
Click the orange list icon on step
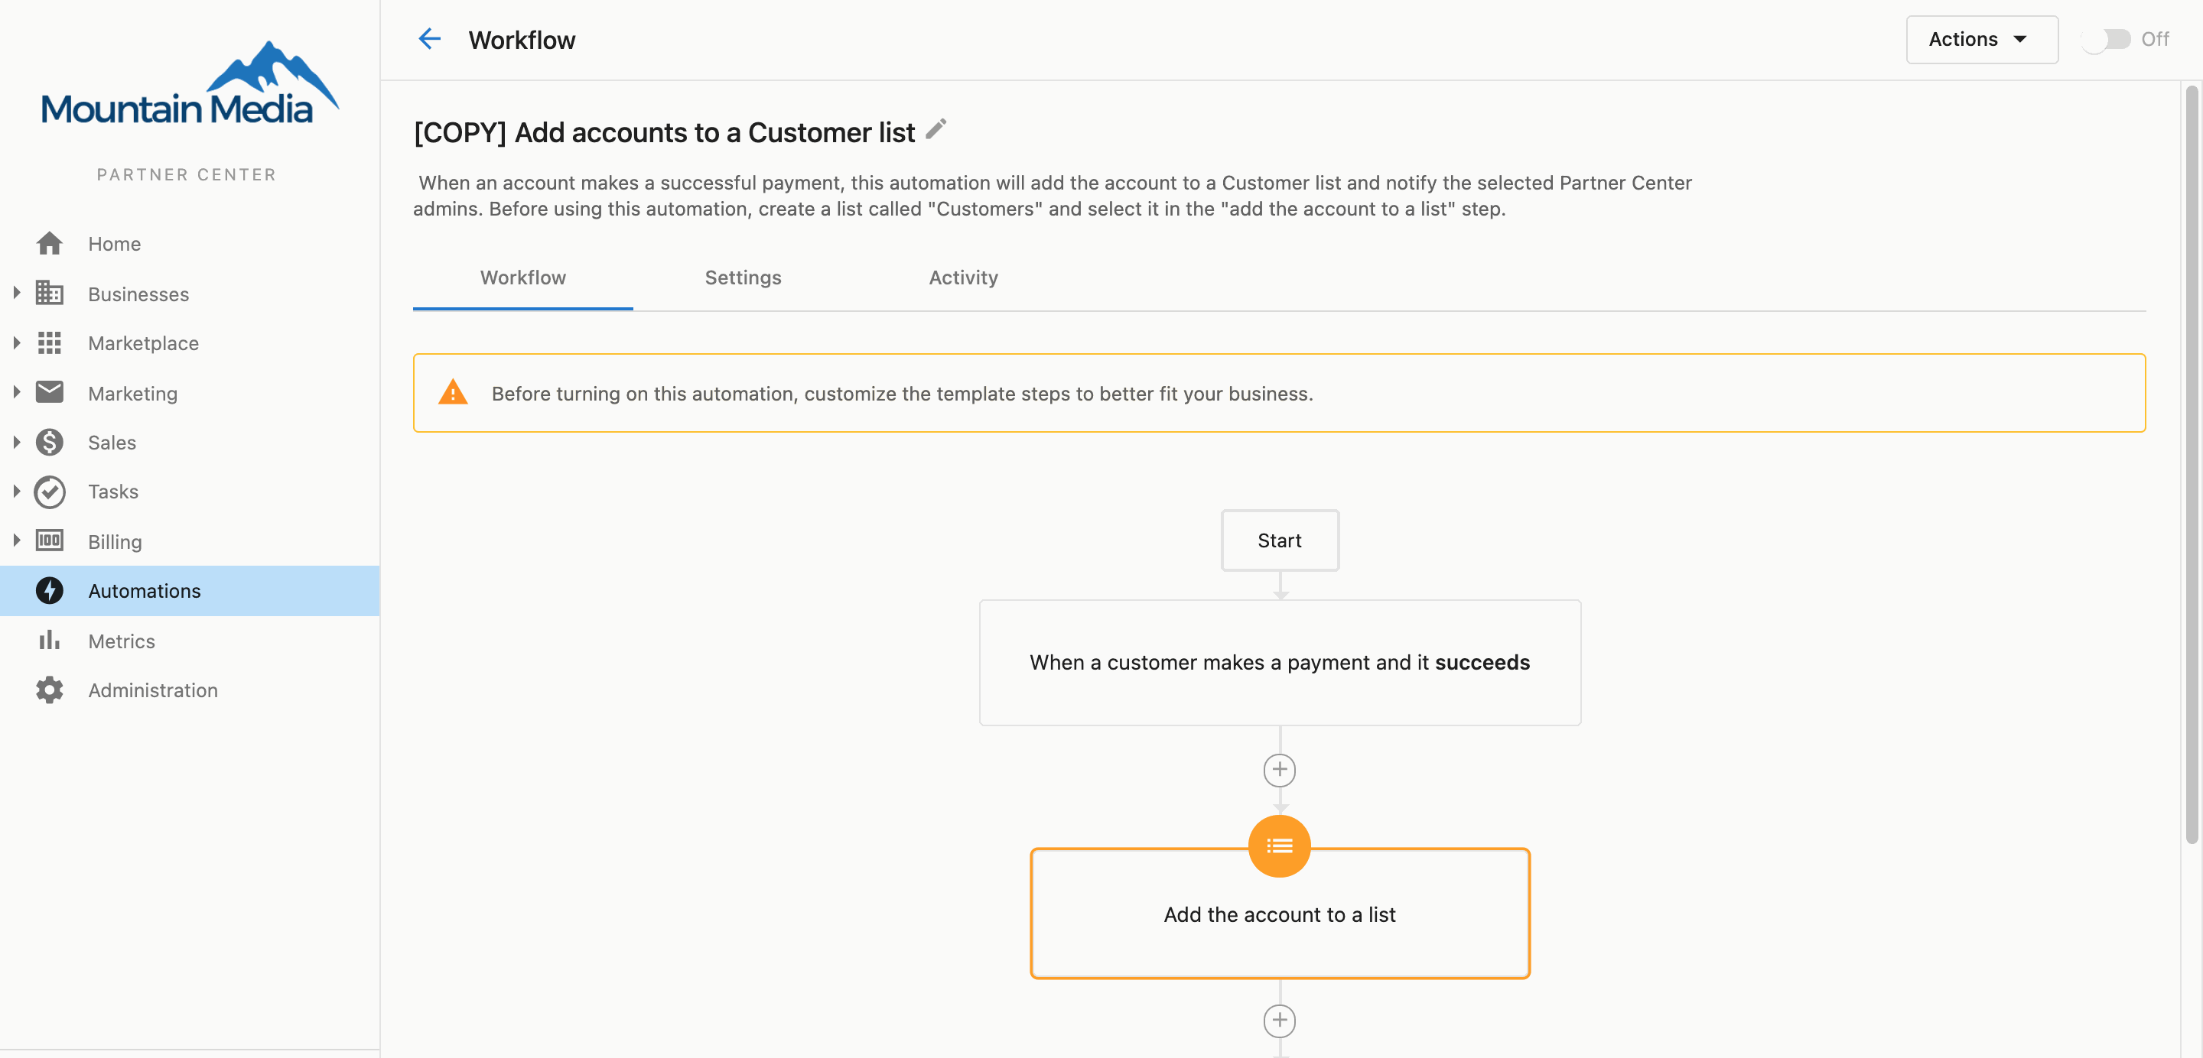(1280, 846)
